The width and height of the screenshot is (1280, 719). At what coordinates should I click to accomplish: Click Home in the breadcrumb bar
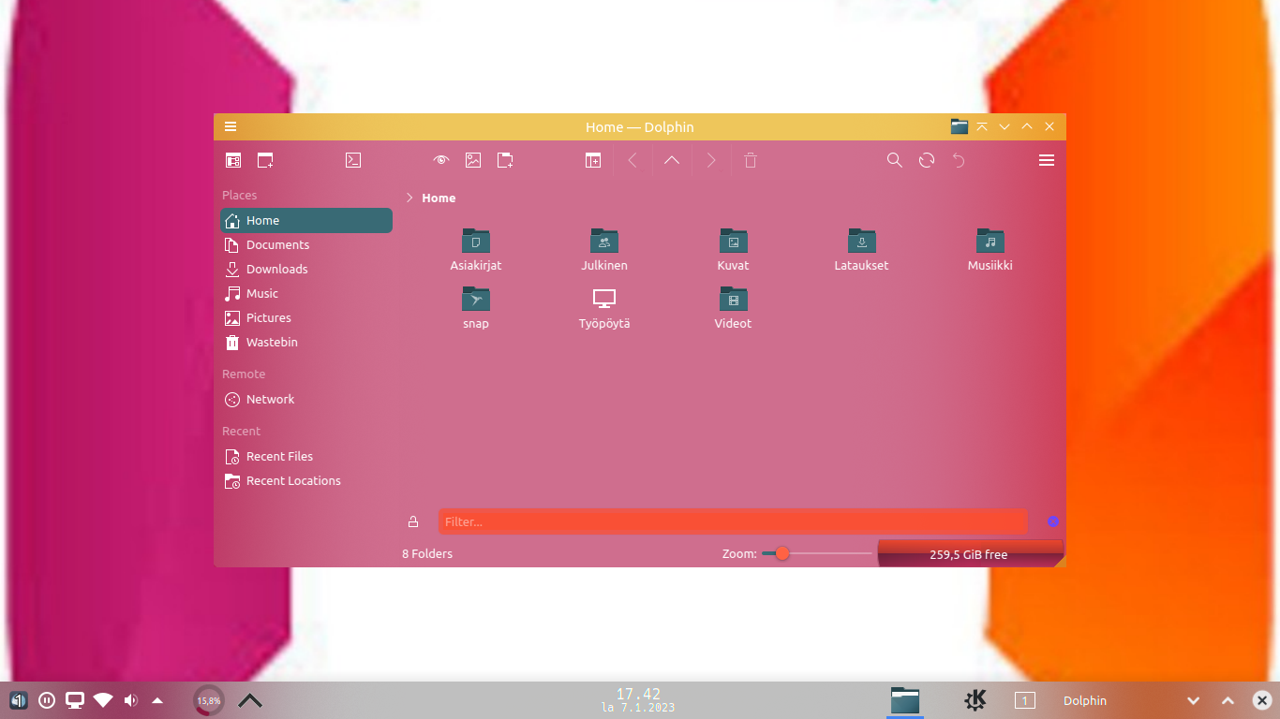coord(439,198)
